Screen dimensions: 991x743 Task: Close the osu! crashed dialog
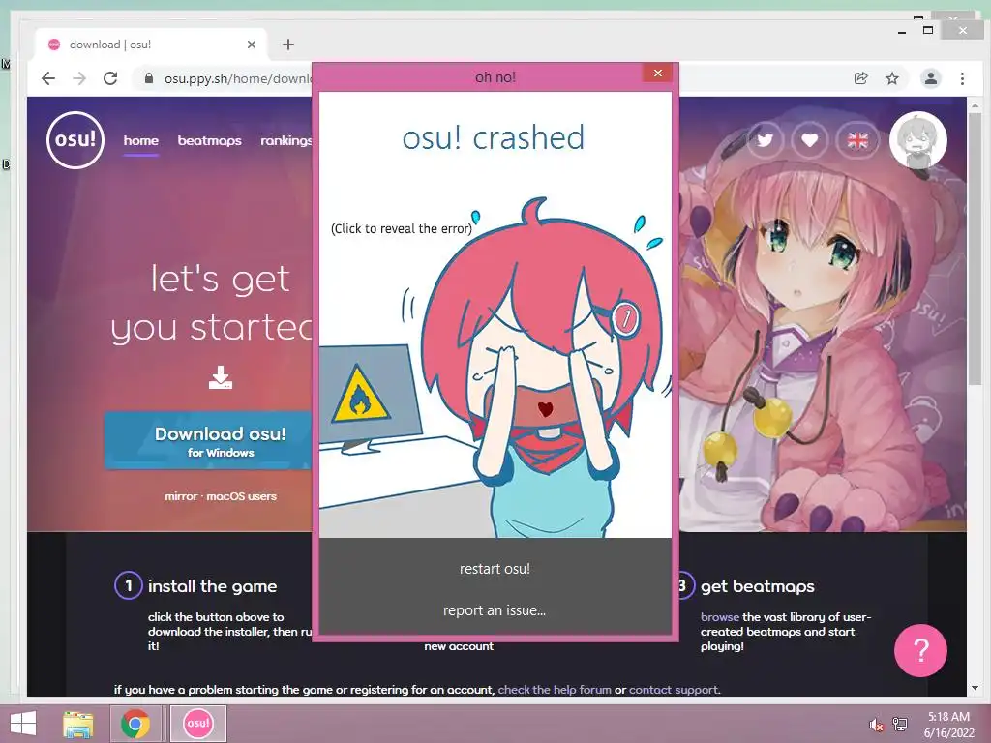[x=658, y=74]
